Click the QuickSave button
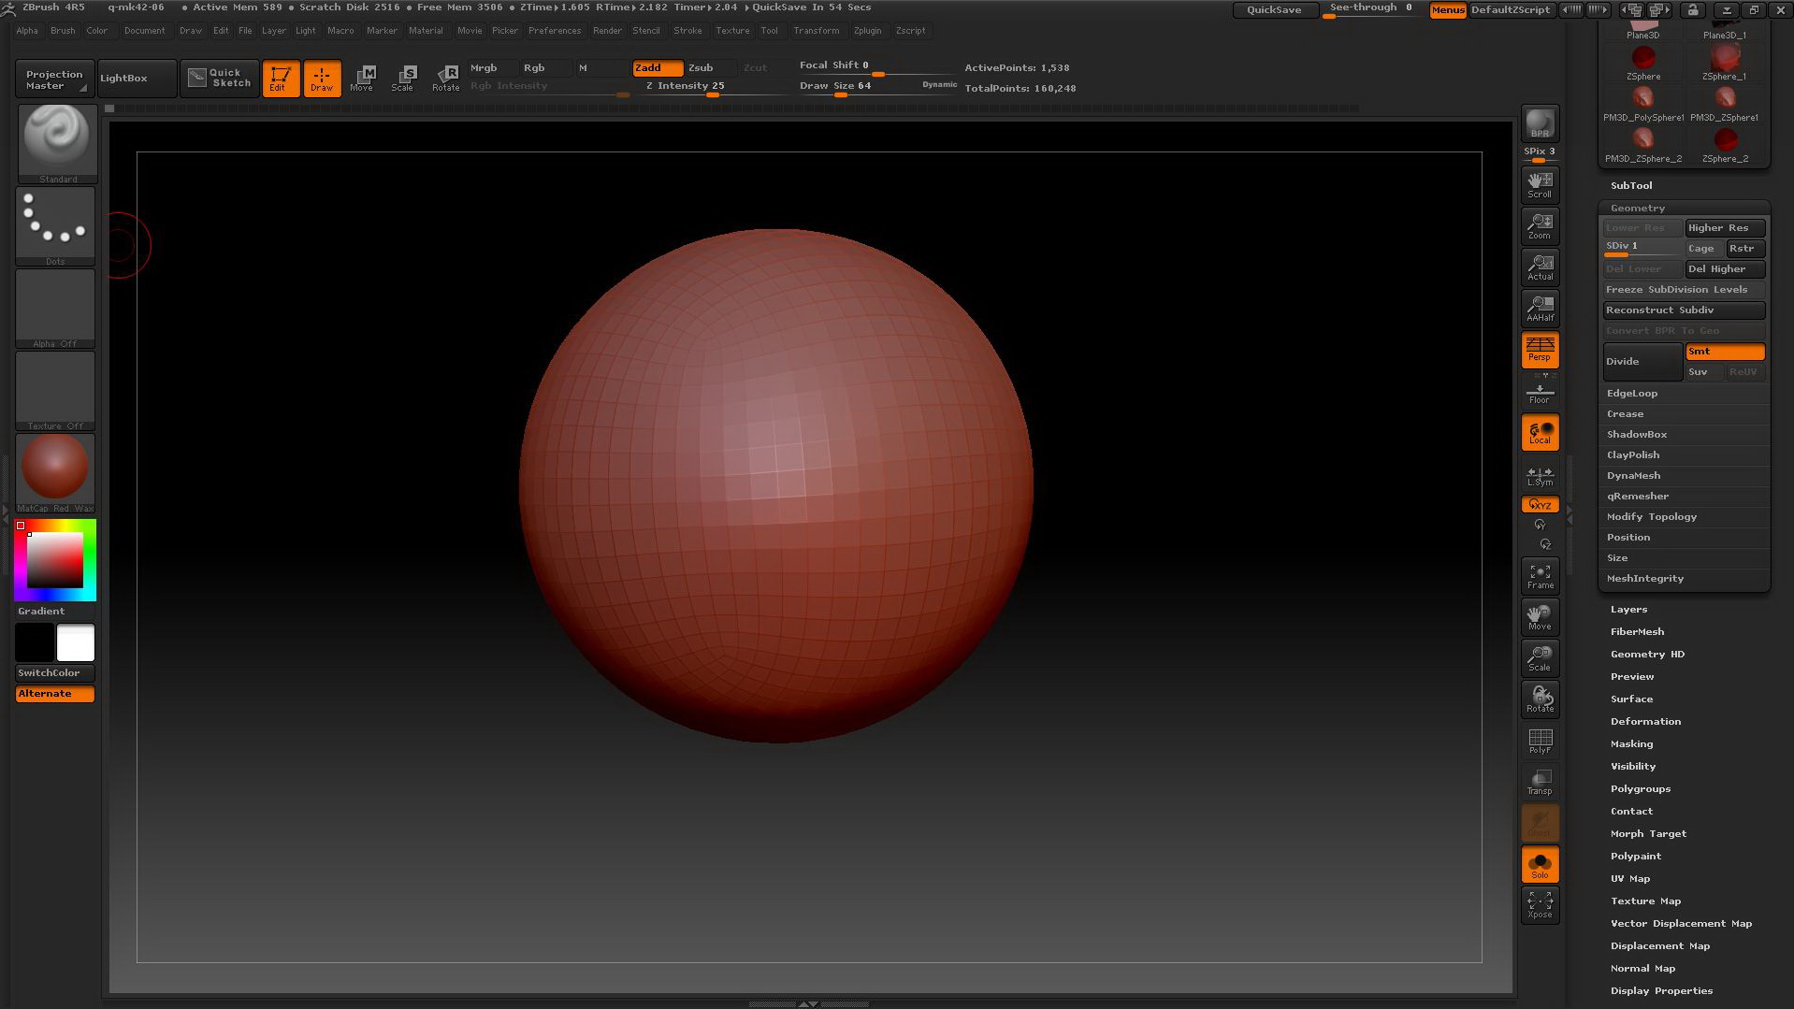Image resolution: width=1794 pixels, height=1009 pixels. point(1275,10)
